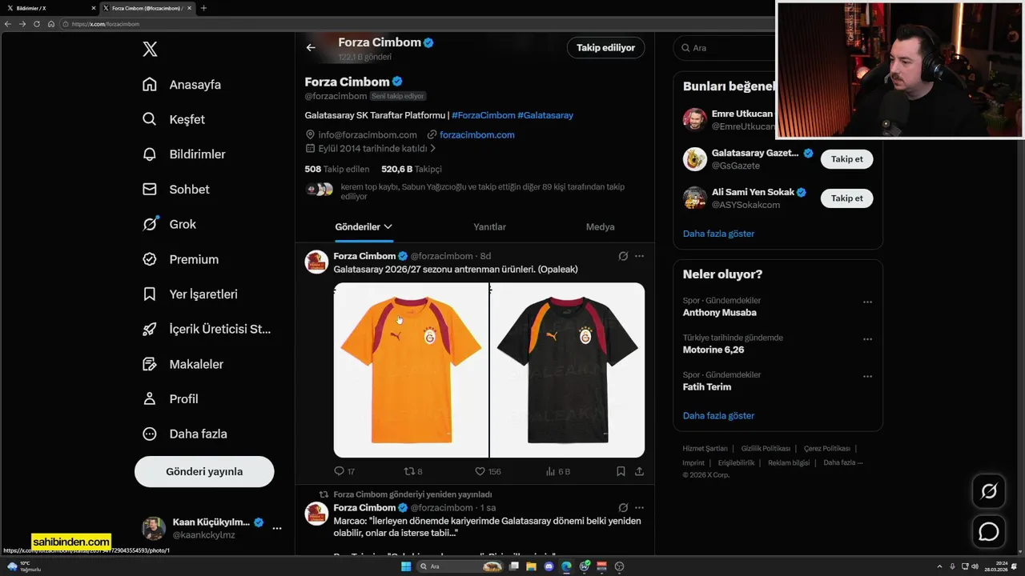Click browser home button
The image size is (1025, 576).
coord(51,24)
